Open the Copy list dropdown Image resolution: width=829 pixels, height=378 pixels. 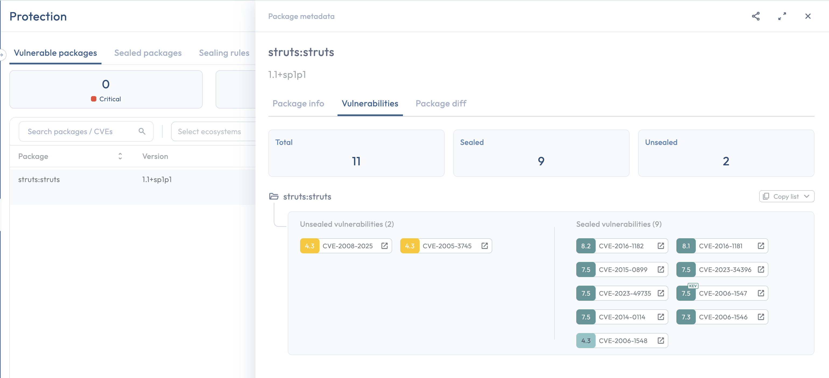coord(786,197)
